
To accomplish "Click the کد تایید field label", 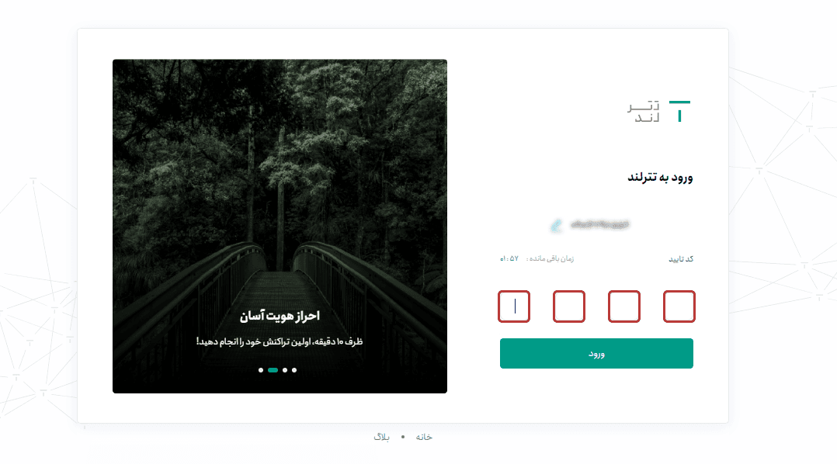I will tap(681, 259).
